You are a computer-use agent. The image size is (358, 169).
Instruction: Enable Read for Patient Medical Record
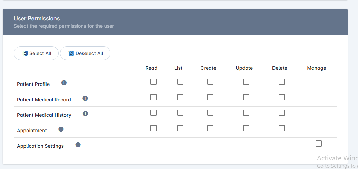point(153,97)
